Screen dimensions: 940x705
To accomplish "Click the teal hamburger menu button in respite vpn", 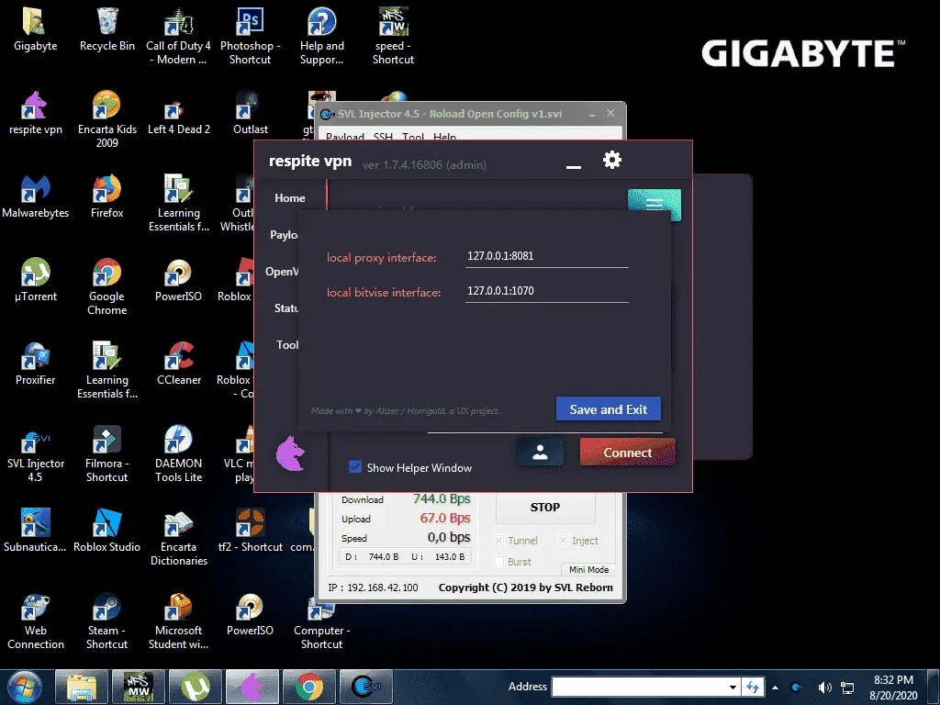I will 654,205.
